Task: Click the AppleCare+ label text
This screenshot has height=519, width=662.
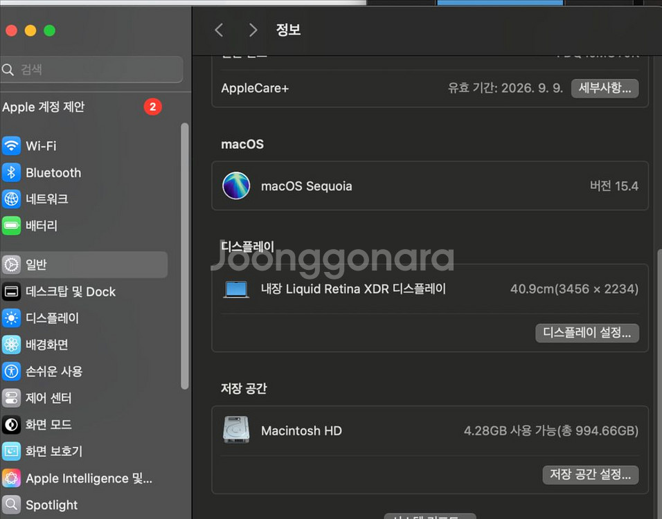Action: (255, 88)
